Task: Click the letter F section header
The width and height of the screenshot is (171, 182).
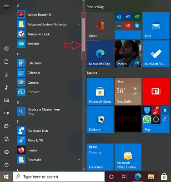Action: [18, 121]
